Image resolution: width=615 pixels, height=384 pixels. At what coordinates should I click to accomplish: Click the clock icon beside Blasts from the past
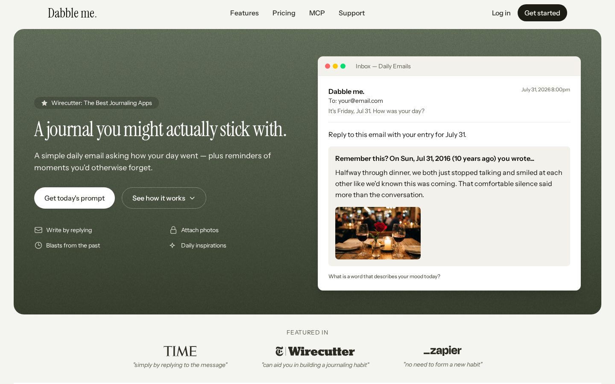(38, 245)
